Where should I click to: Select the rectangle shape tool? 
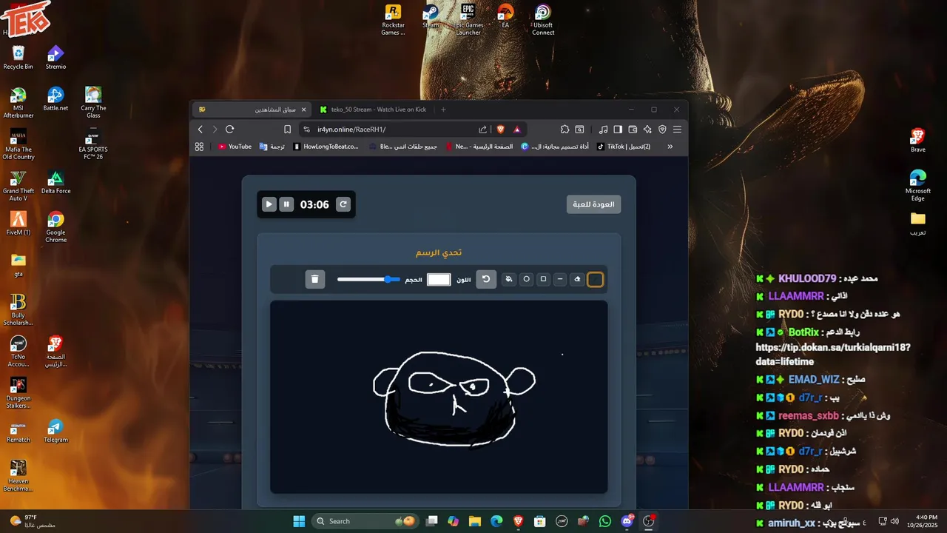click(543, 279)
